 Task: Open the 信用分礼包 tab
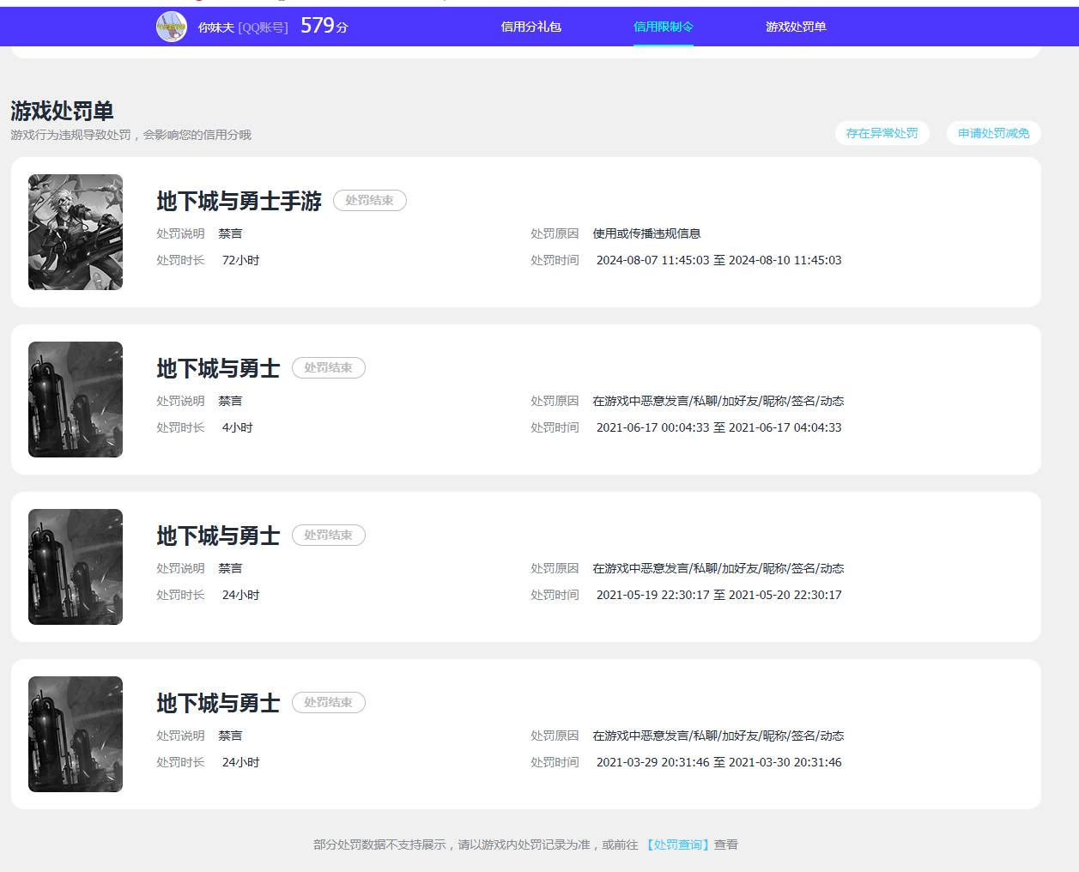point(530,27)
